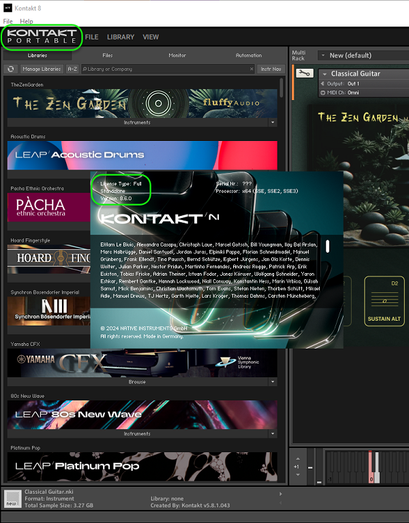Switch to the Automation tab
This screenshot has width=409, height=523.
(x=249, y=55)
